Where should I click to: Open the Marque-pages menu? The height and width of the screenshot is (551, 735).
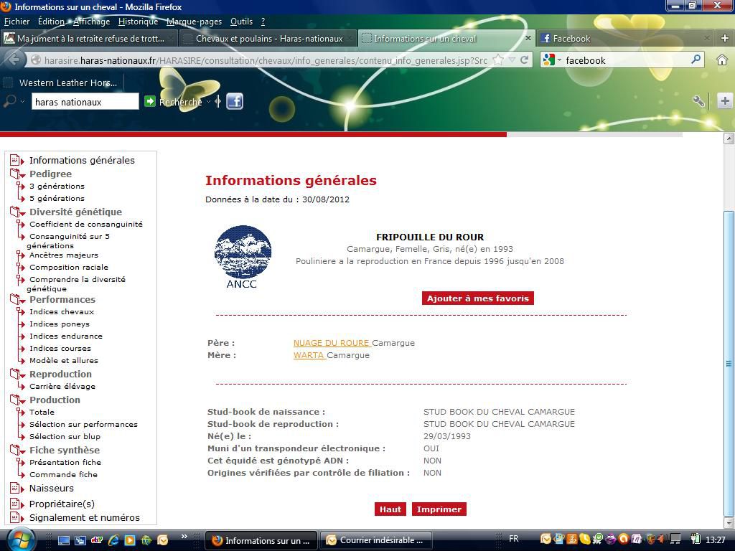click(194, 22)
